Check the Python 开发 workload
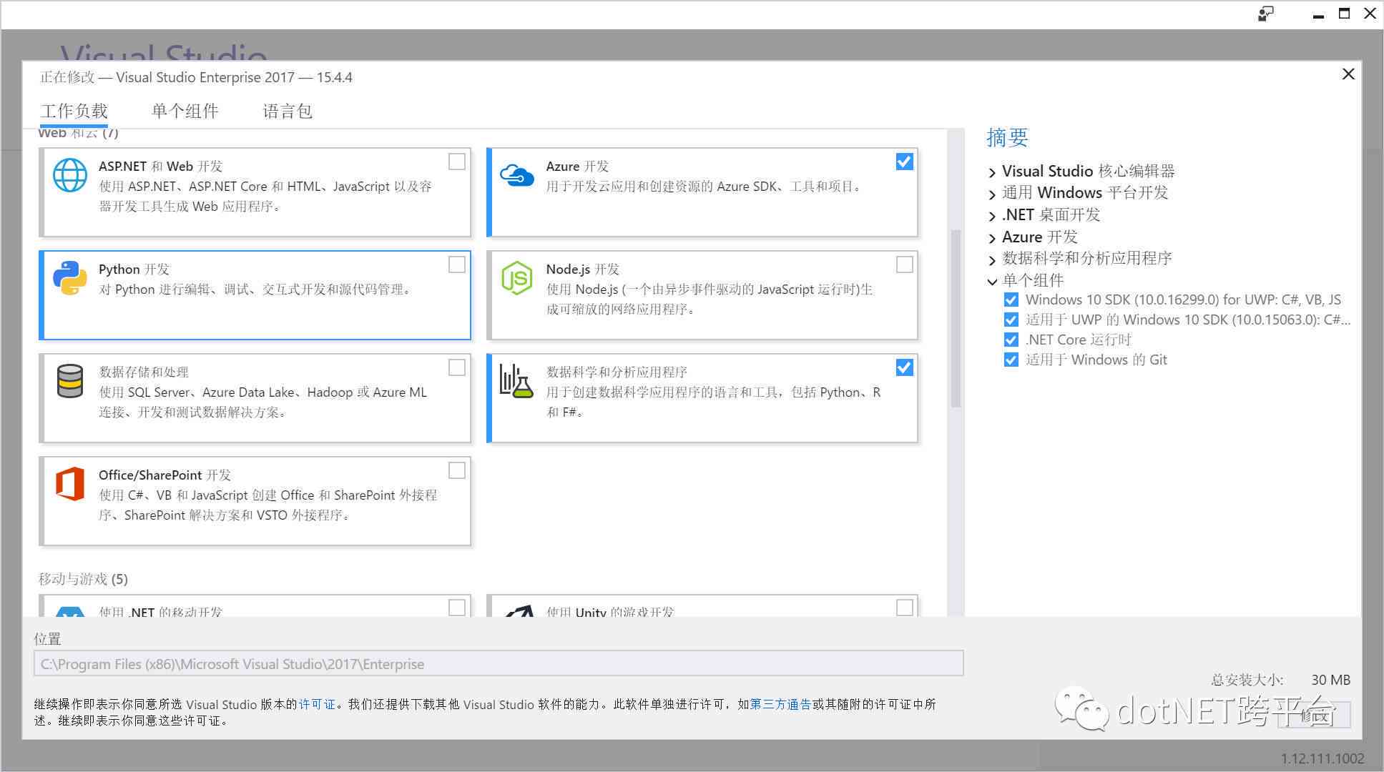The width and height of the screenshot is (1384, 772). tap(457, 264)
